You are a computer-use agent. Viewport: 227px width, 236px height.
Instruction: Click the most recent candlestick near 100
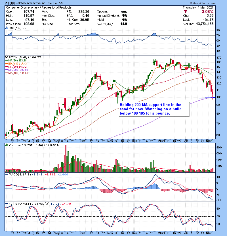pos(212,94)
